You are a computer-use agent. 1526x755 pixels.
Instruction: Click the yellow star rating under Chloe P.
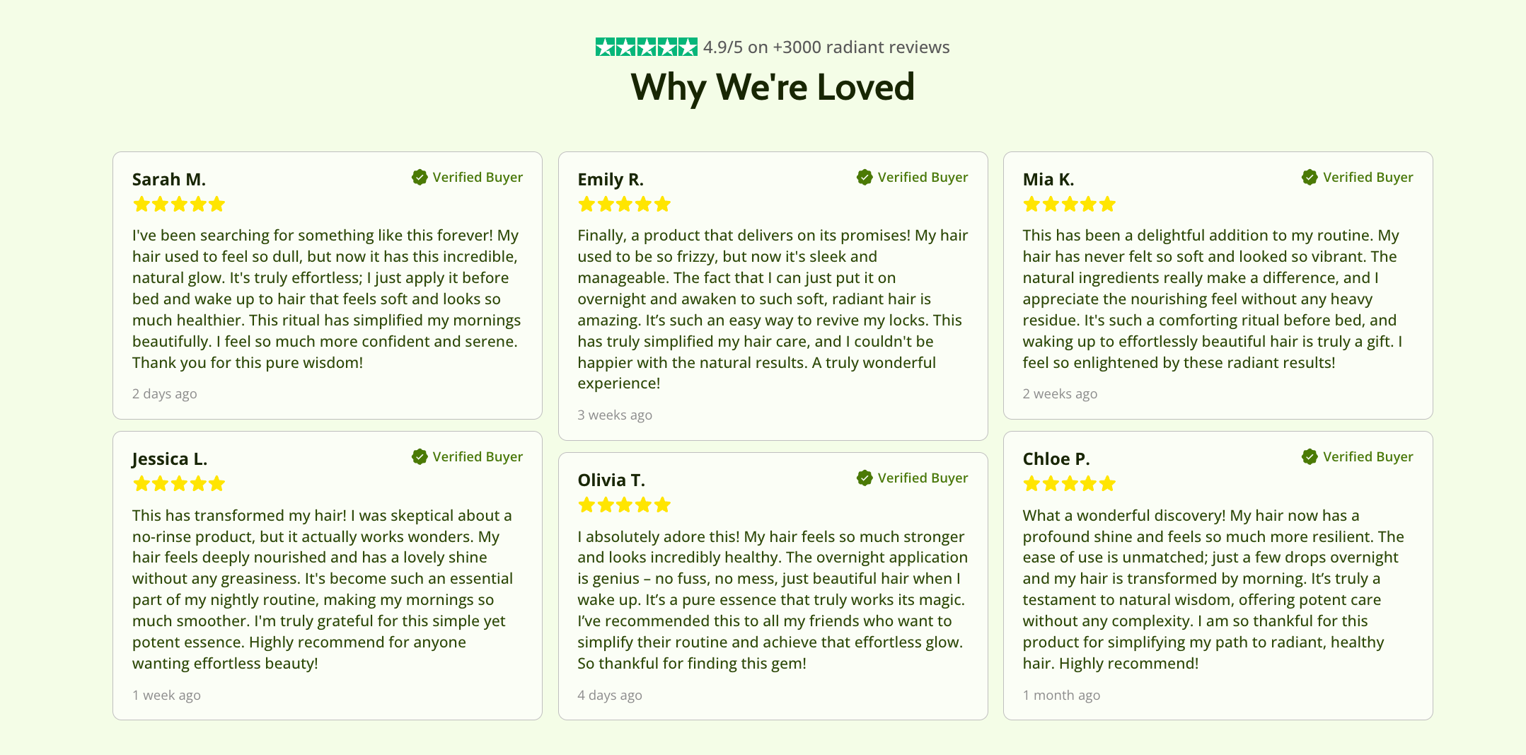pos(1069,484)
